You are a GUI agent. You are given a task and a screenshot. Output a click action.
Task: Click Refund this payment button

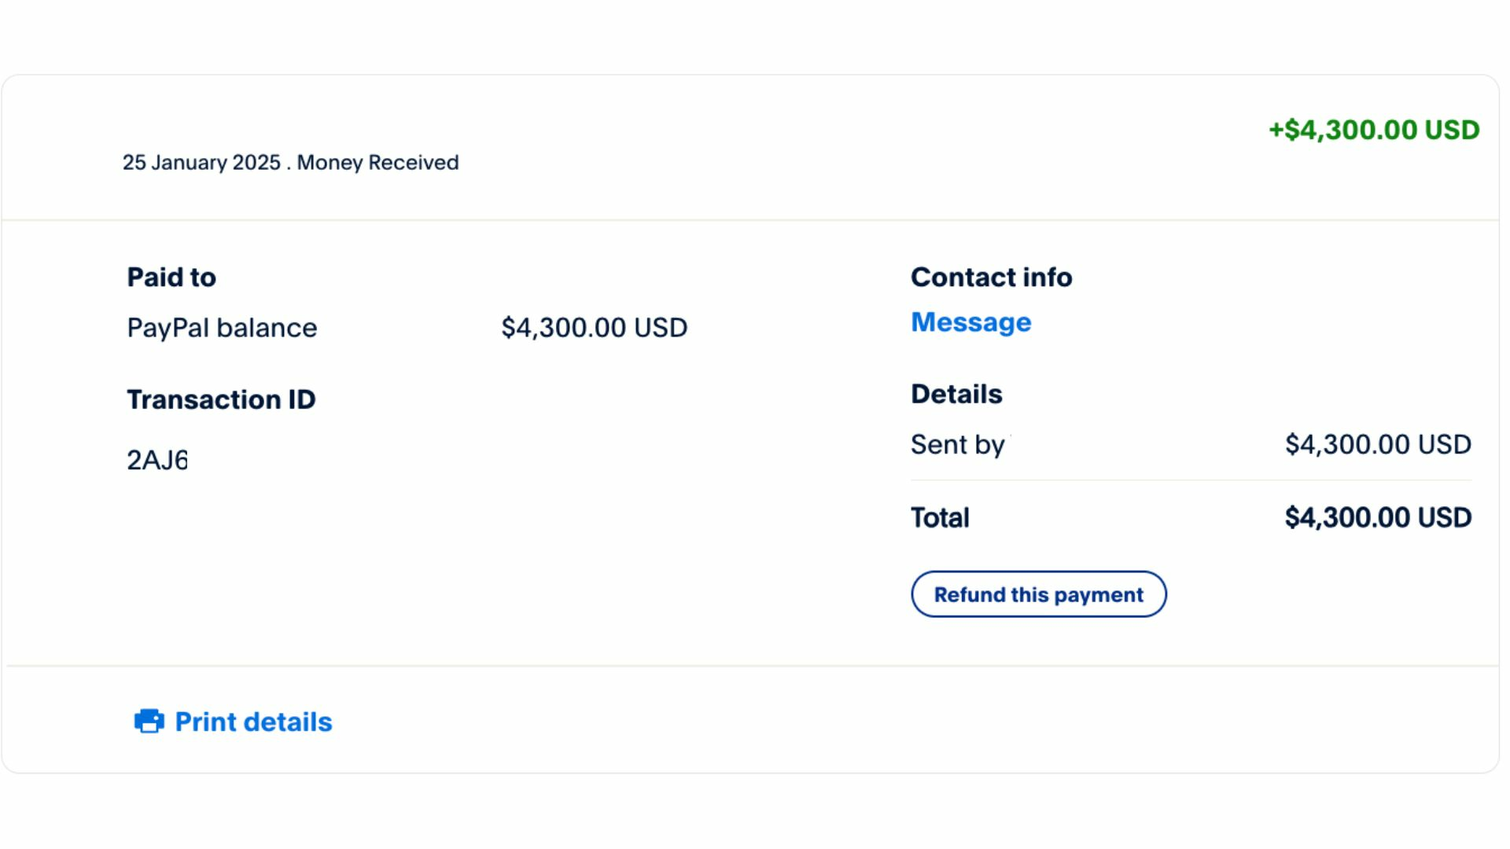(1038, 594)
